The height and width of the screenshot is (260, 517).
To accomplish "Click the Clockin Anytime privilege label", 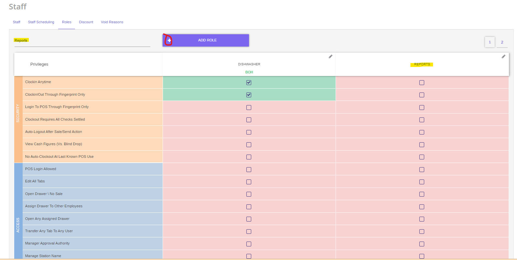I will (38, 82).
